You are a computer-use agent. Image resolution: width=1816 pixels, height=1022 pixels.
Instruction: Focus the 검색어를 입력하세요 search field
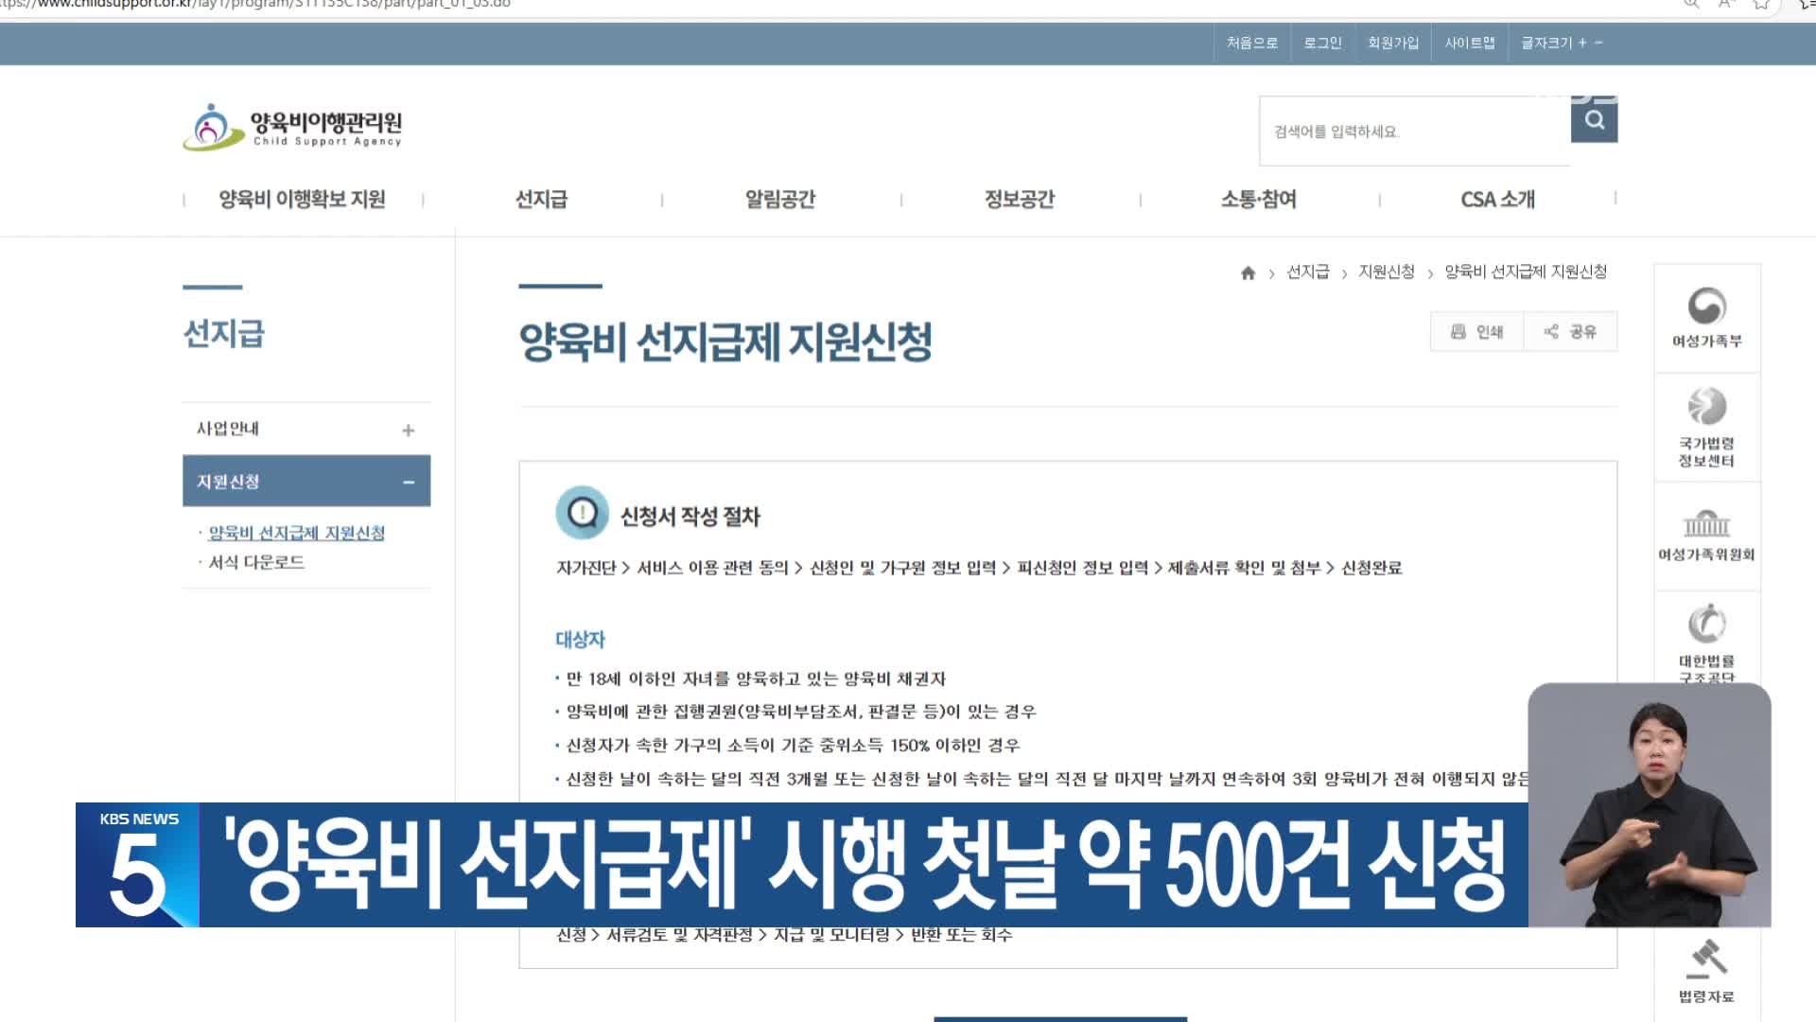(x=1415, y=132)
